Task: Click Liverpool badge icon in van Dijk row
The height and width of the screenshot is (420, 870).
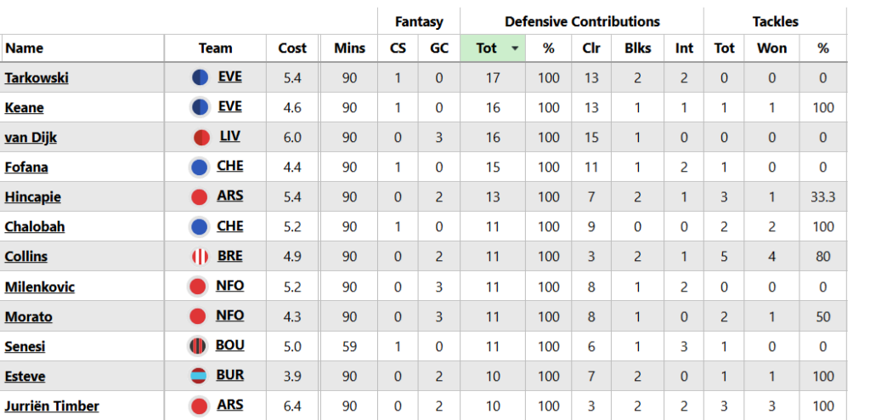Action: (201, 137)
